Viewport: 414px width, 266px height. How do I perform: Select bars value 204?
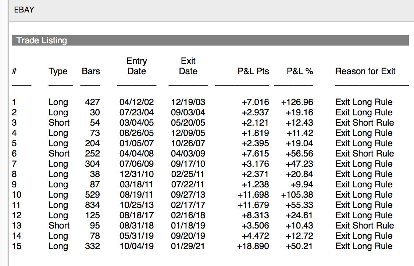(92, 143)
